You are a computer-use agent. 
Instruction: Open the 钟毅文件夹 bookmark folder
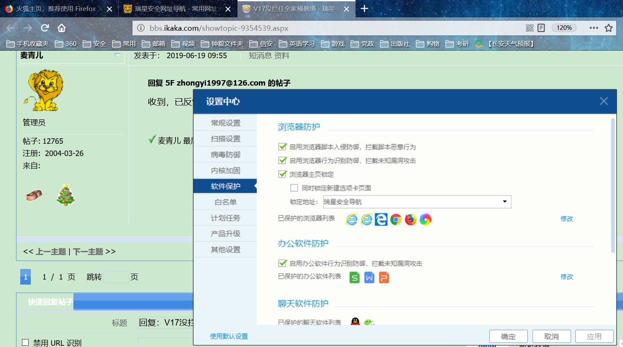tap(222, 43)
